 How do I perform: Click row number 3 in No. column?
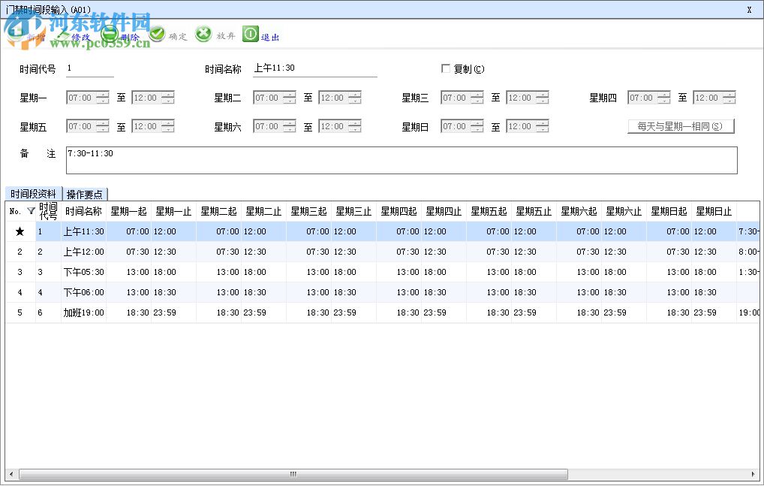[20, 272]
